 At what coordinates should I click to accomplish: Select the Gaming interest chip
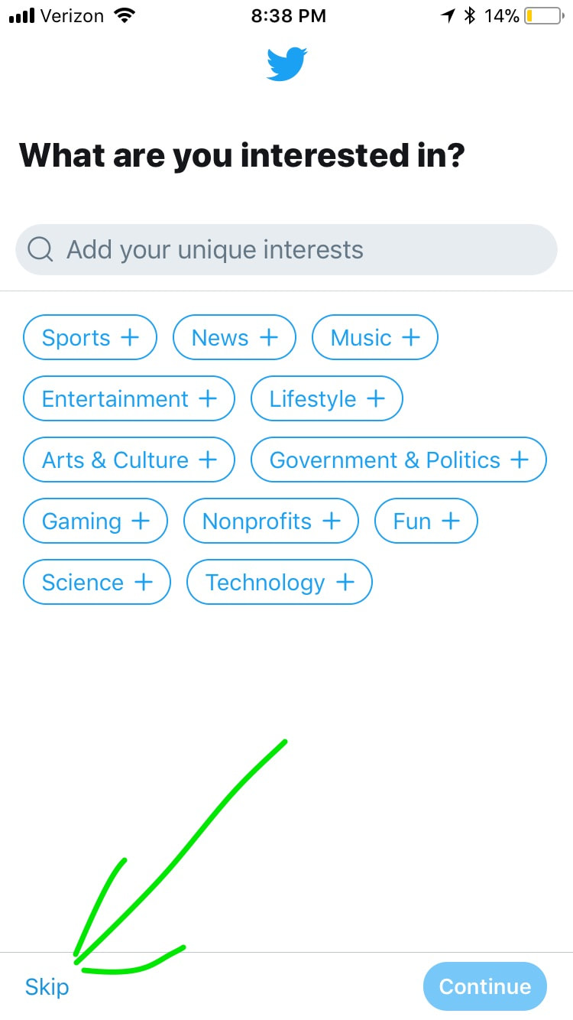pyautogui.click(x=95, y=521)
